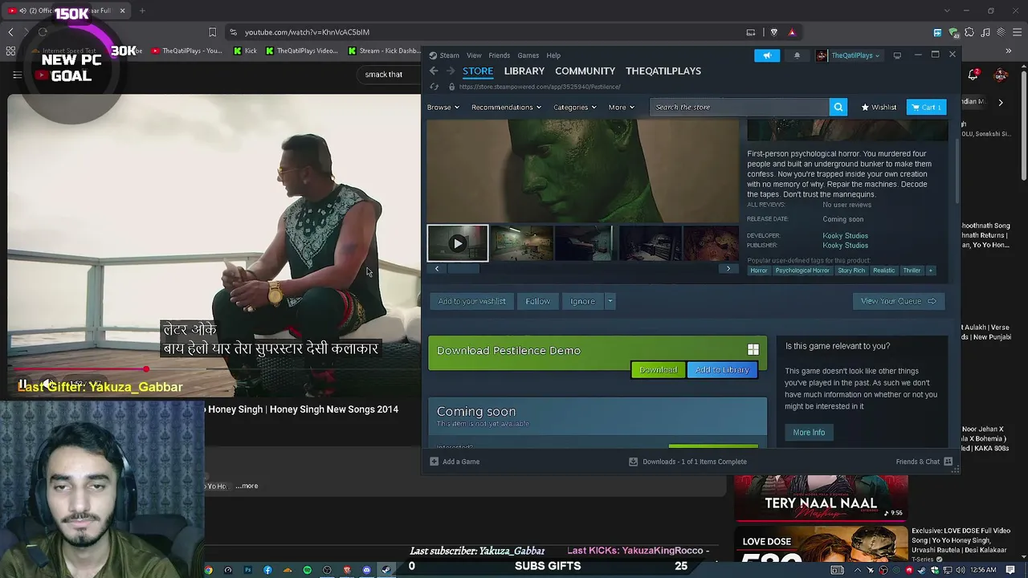Switch to the LIBRARY tab
Image resolution: width=1028 pixels, height=578 pixels.
coord(524,71)
